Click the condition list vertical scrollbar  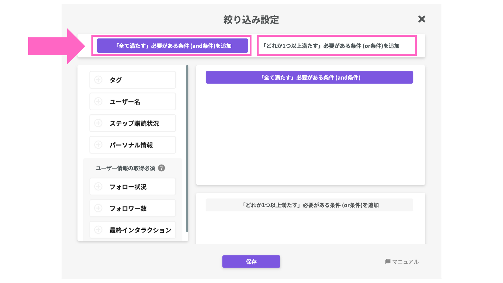coord(187,148)
